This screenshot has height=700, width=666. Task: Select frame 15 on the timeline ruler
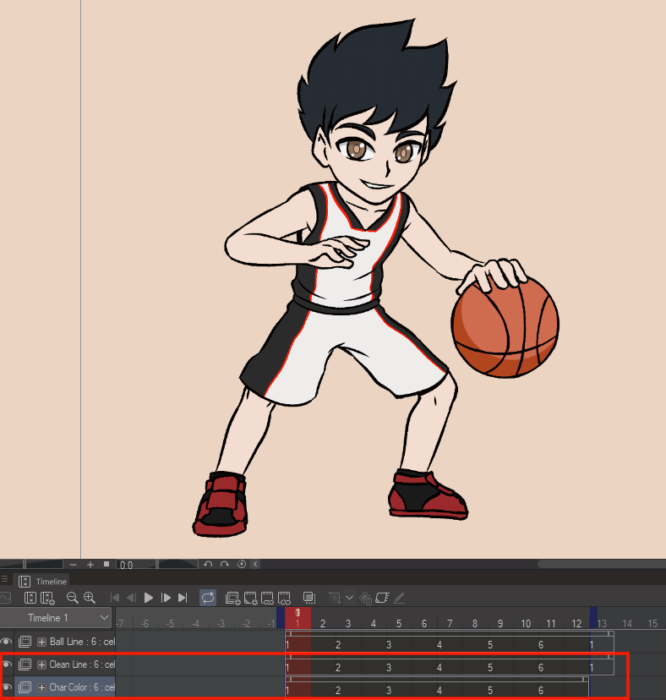tap(652, 623)
